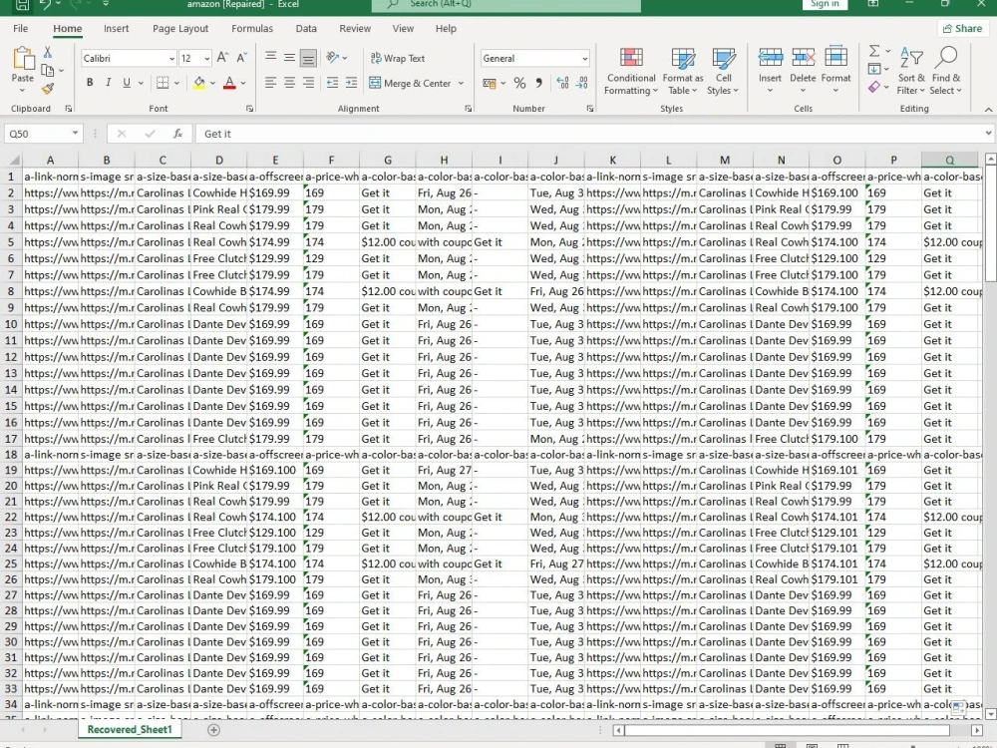
Task: Expand the Merge & Center dropdown arrow
Action: pos(461,83)
